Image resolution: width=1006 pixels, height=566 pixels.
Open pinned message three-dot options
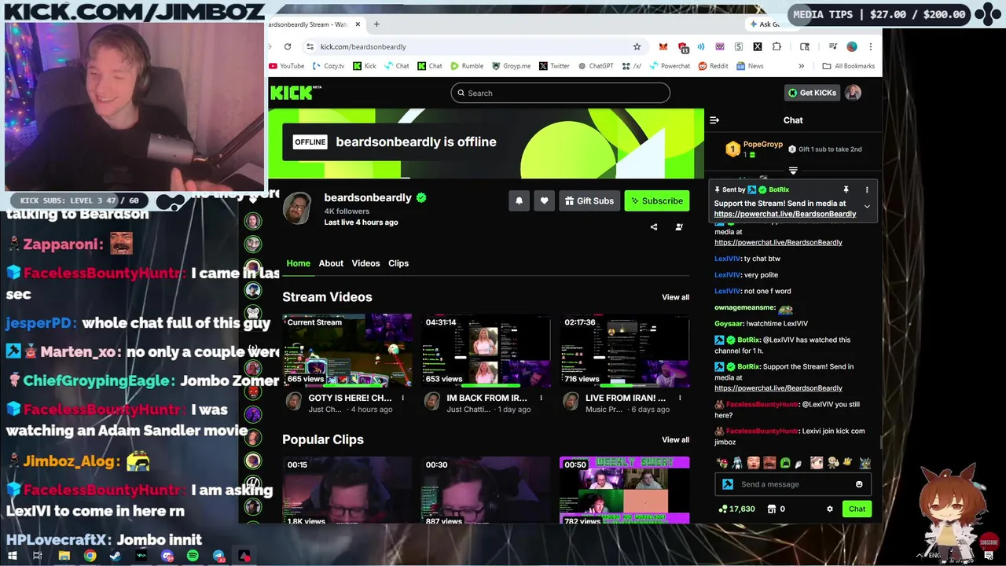(867, 189)
